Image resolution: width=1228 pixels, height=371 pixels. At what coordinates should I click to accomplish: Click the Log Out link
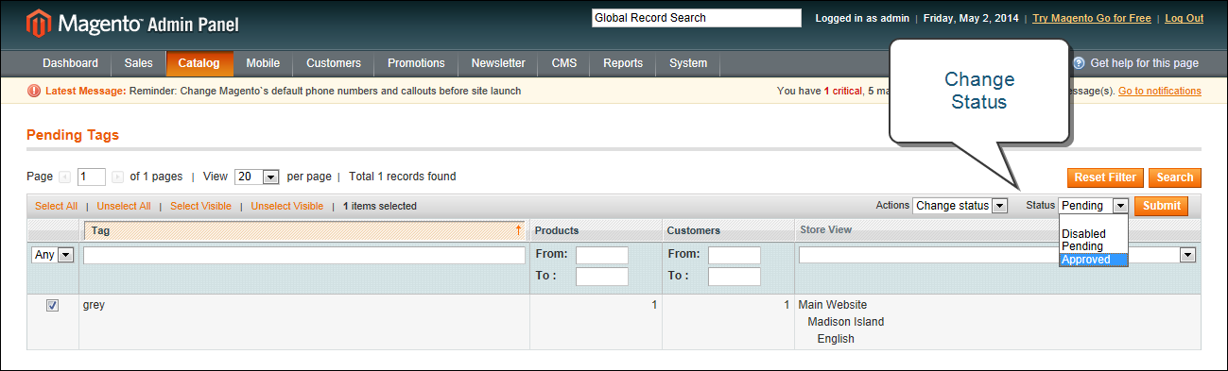coord(1185,18)
